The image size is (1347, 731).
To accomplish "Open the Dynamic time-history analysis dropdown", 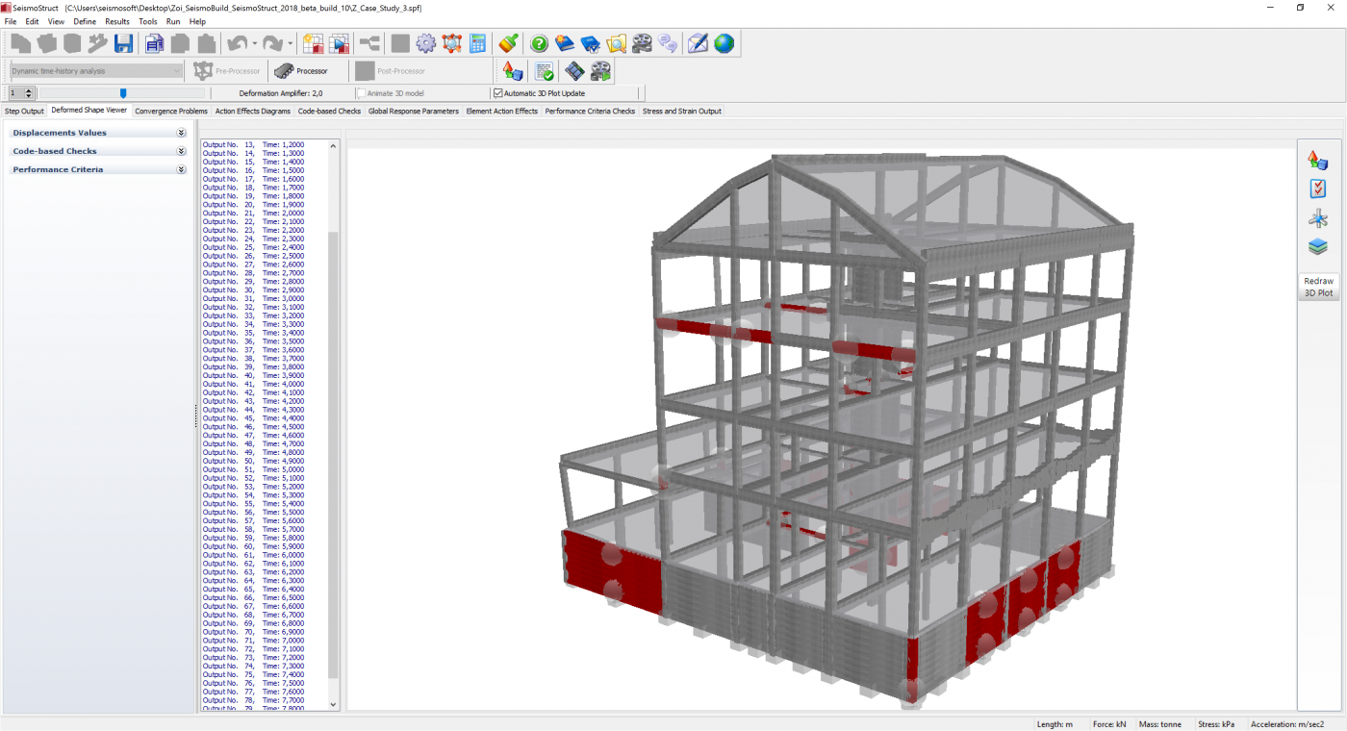I will coord(96,71).
